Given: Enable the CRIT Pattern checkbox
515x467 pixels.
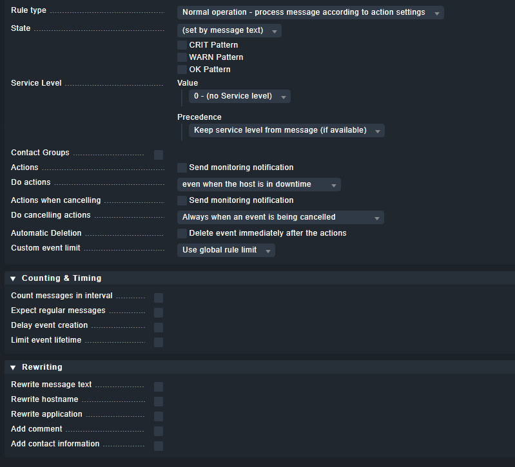Looking at the screenshot, I should pos(182,45).
